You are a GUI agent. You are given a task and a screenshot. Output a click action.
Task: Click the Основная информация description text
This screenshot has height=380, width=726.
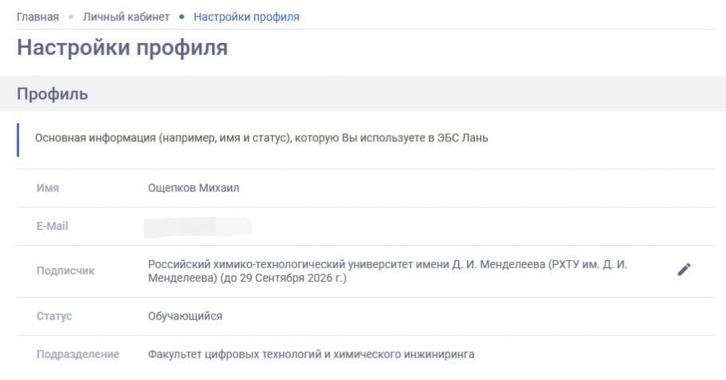pyautogui.click(x=261, y=138)
